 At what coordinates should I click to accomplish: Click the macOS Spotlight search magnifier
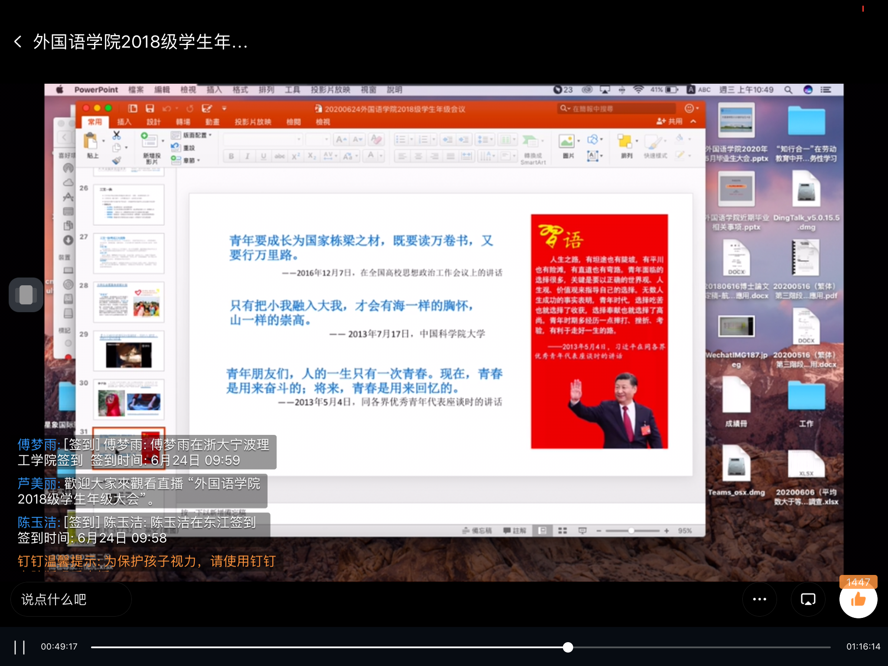click(788, 90)
